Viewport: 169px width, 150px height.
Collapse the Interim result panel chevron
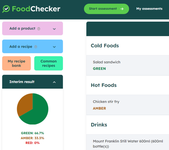54,82
